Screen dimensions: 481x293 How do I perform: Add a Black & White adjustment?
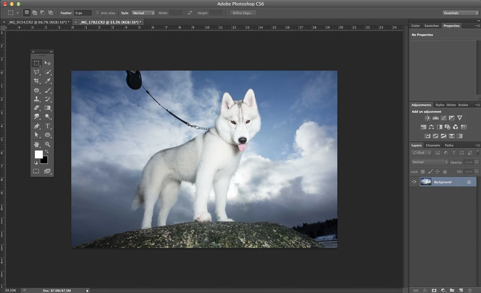(x=439, y=127)
